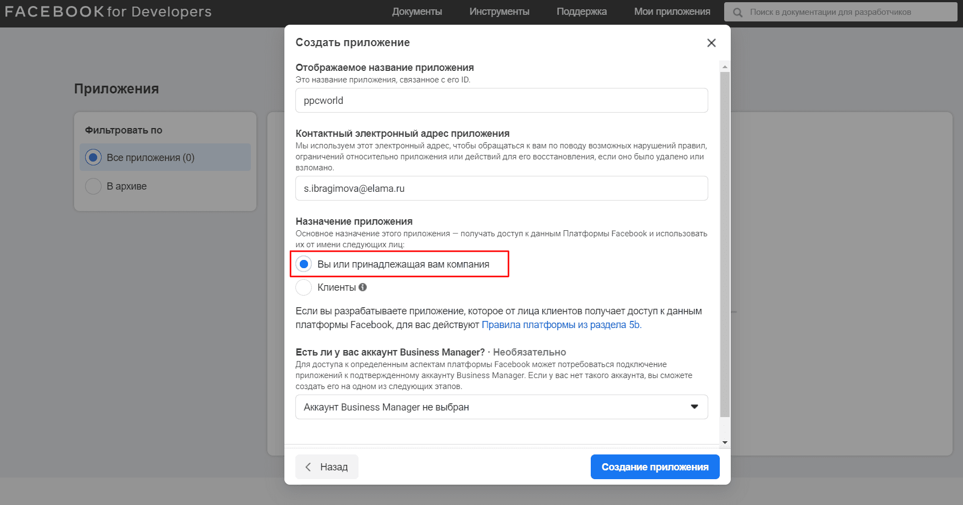Click the contact email address field
This screenshot has height=505, width=963.
pos(501,188)
